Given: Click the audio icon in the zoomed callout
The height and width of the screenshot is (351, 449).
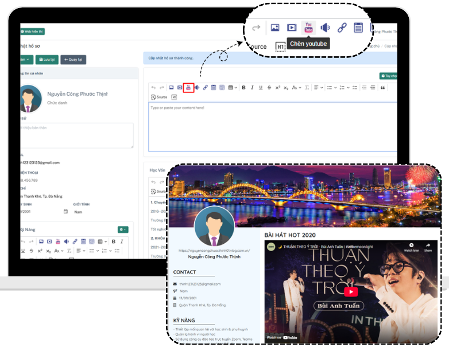Looking at the screenshot, I should 326,28.
